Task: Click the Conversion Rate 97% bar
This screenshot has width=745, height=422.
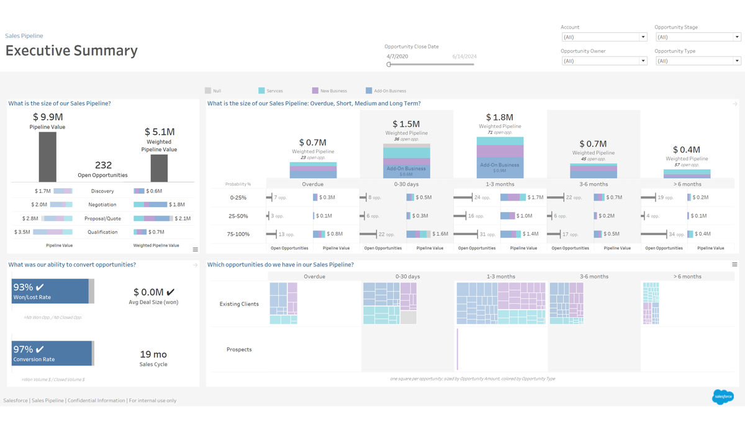Action: coord(52,353)
